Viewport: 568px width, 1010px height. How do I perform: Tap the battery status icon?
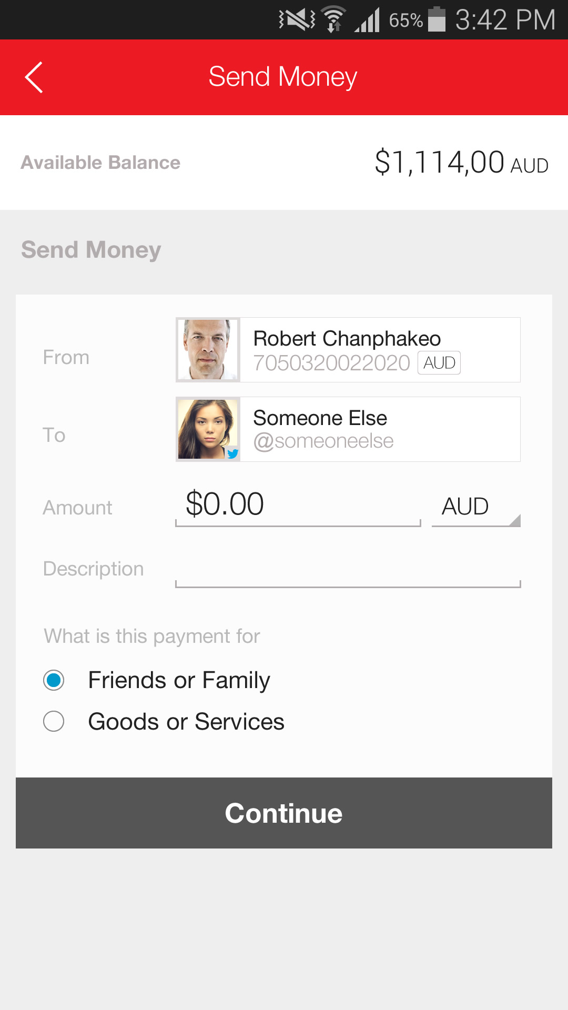pos(437,19)
